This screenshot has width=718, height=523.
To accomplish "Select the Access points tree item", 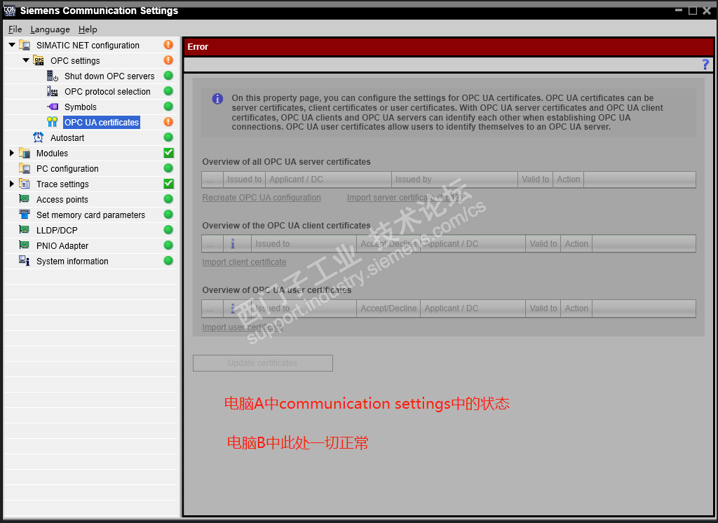I will point(62,199).
